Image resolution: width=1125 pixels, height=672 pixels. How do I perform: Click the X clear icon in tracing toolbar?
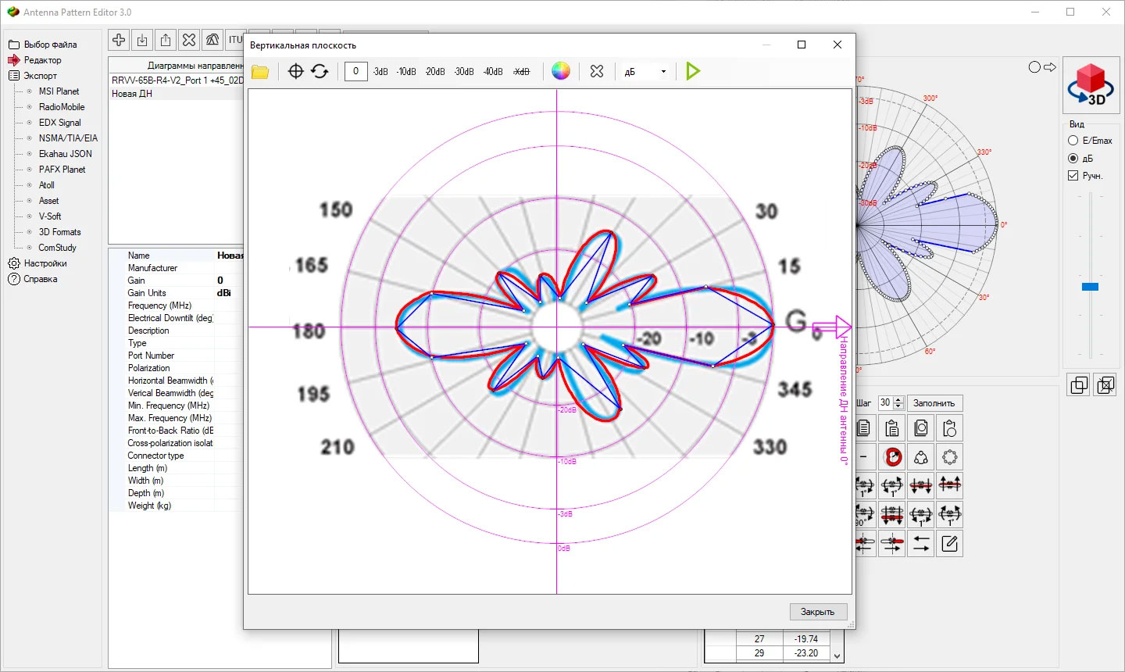click(x=597, y=72)
